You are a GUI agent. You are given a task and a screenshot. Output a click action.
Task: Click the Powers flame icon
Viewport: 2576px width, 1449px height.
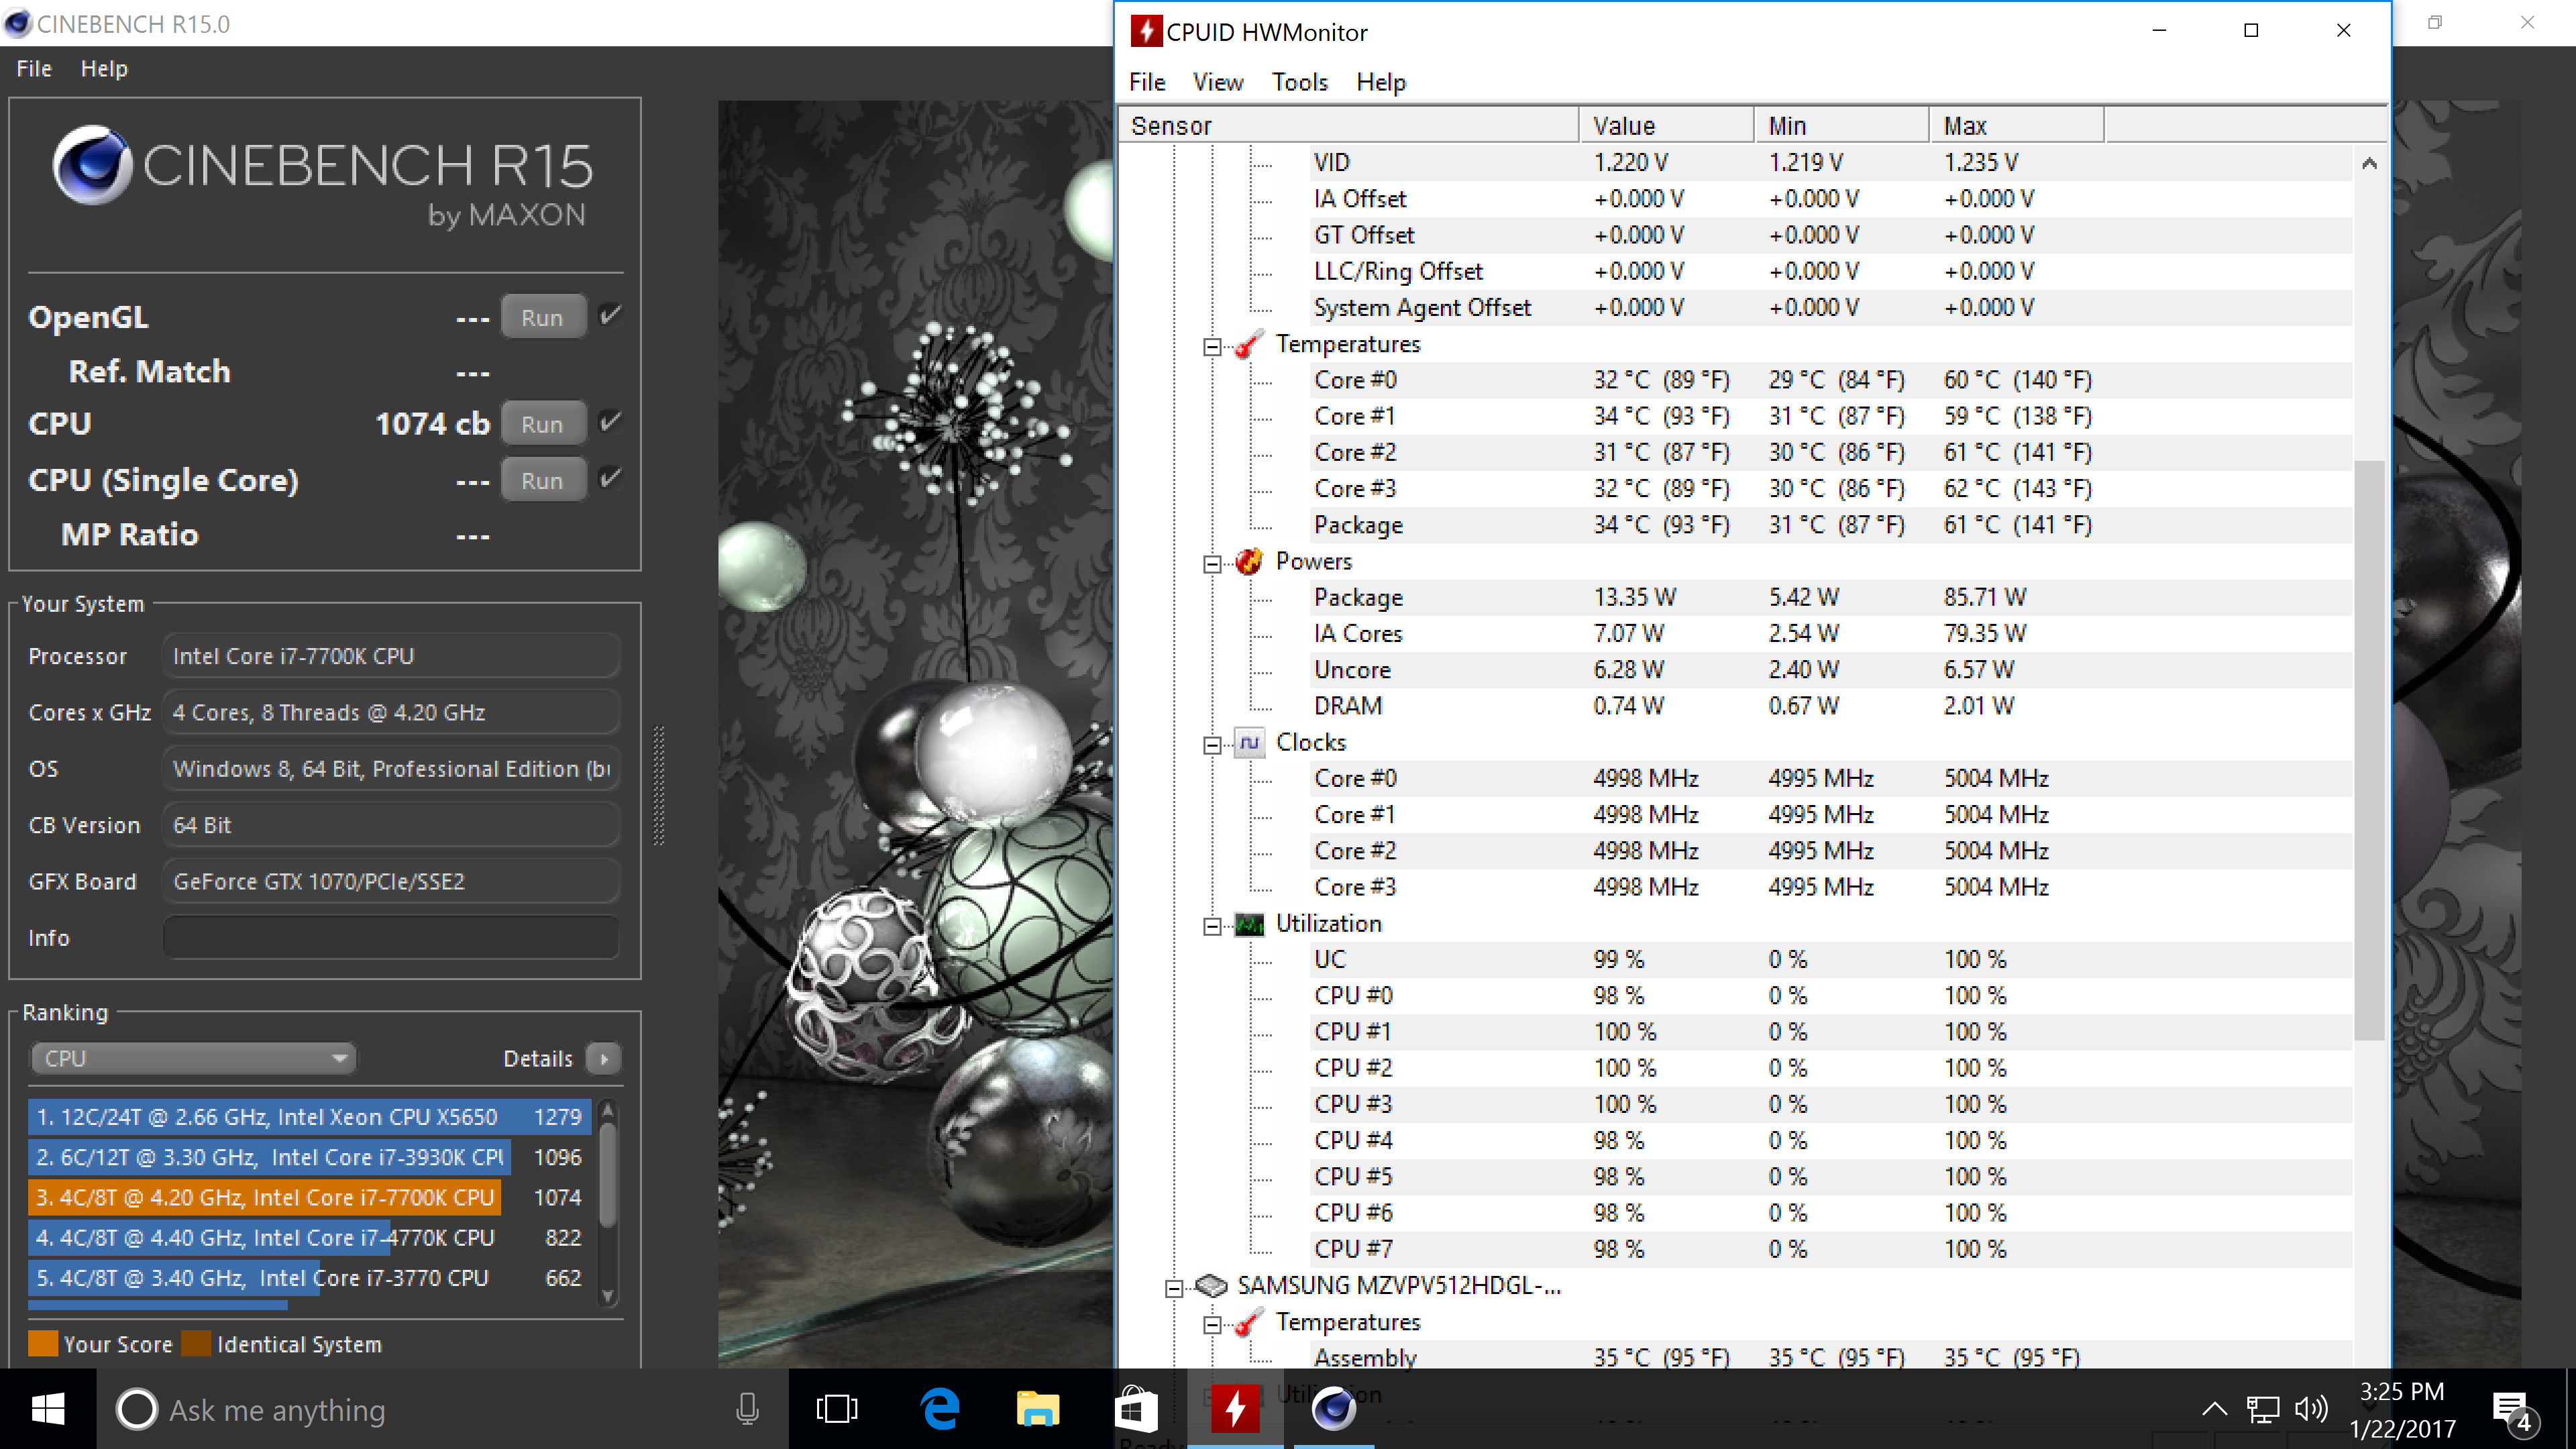(1248, 562)
